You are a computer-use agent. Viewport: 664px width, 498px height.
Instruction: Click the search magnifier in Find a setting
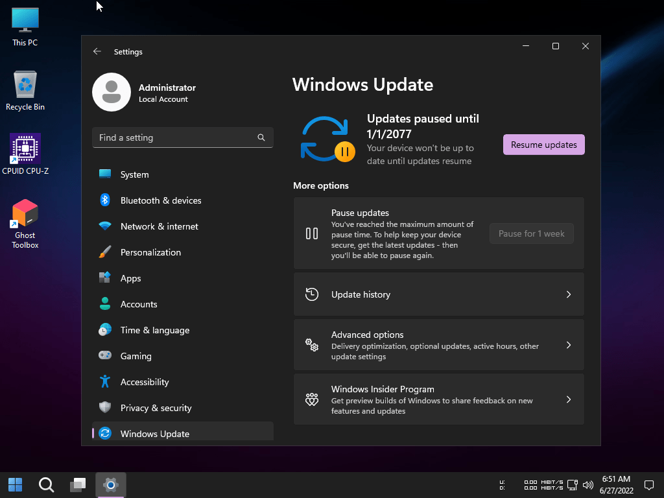[261, 137]
